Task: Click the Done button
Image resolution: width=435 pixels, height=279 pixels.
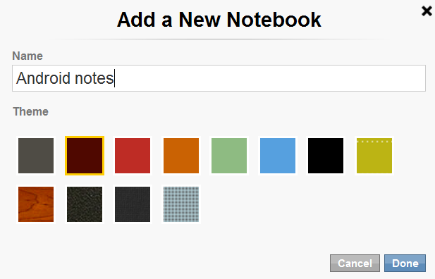Action: pos(405,263)
